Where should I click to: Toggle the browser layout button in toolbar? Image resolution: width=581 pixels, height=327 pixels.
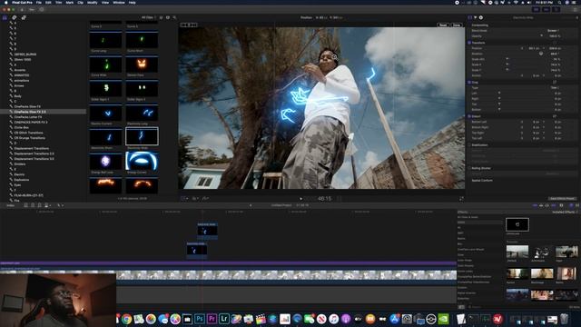[x=536, y=10]
